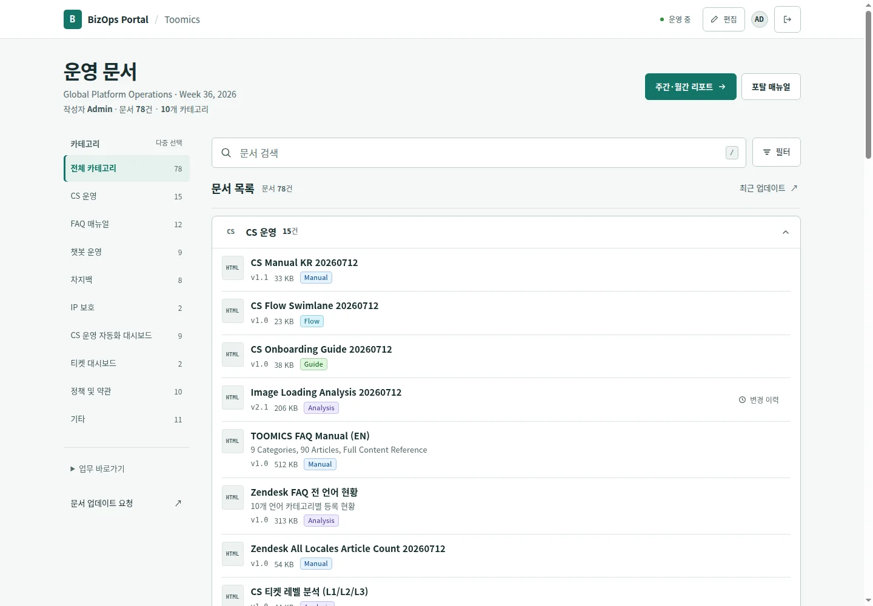The height and width of the screenshot is (606, 873).
Task: Open 주간·월간 리포트
Action: (x=691, y=87)
